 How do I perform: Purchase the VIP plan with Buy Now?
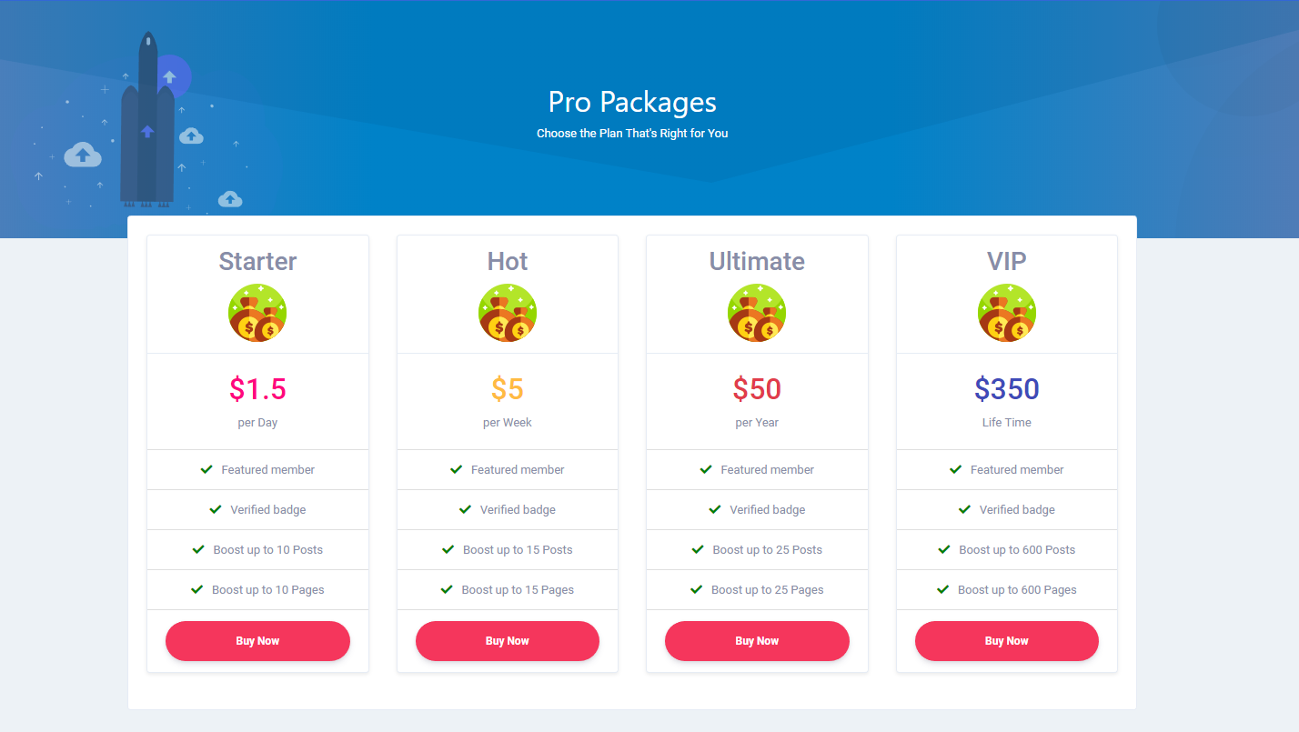1007,641
